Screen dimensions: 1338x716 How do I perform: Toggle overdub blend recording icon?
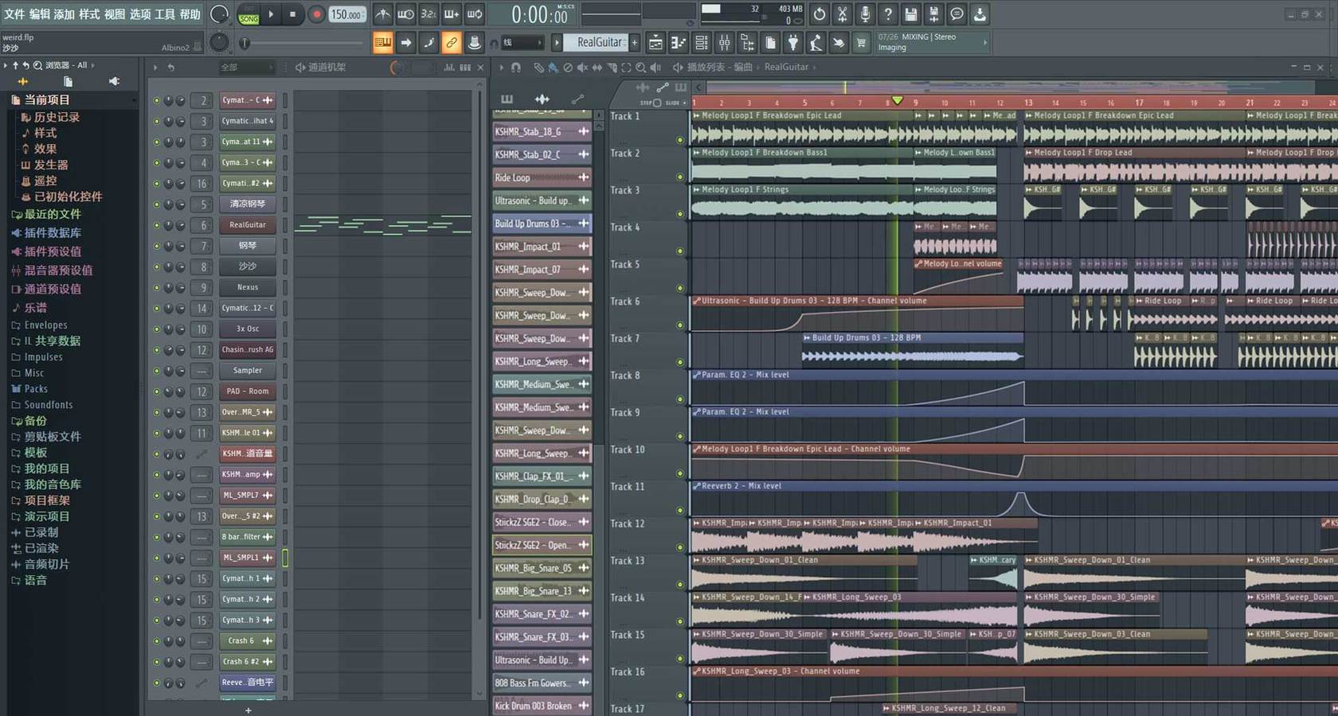(x=452, y=14)
